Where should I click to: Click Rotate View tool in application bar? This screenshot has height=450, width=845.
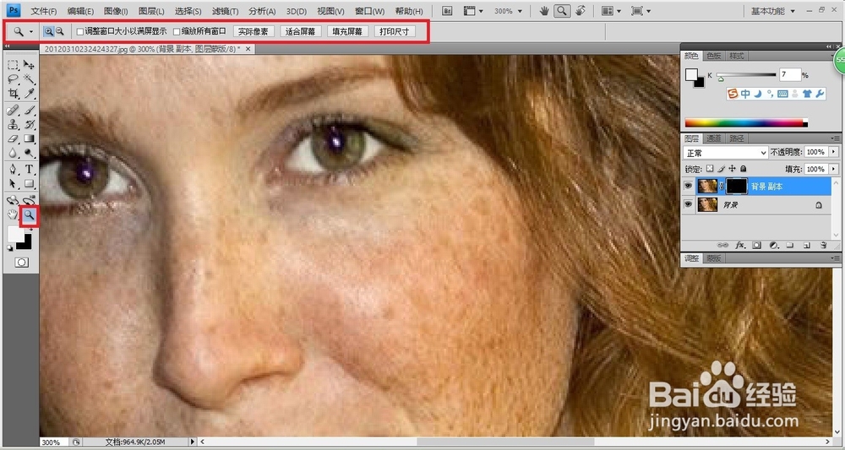point(581,11)
